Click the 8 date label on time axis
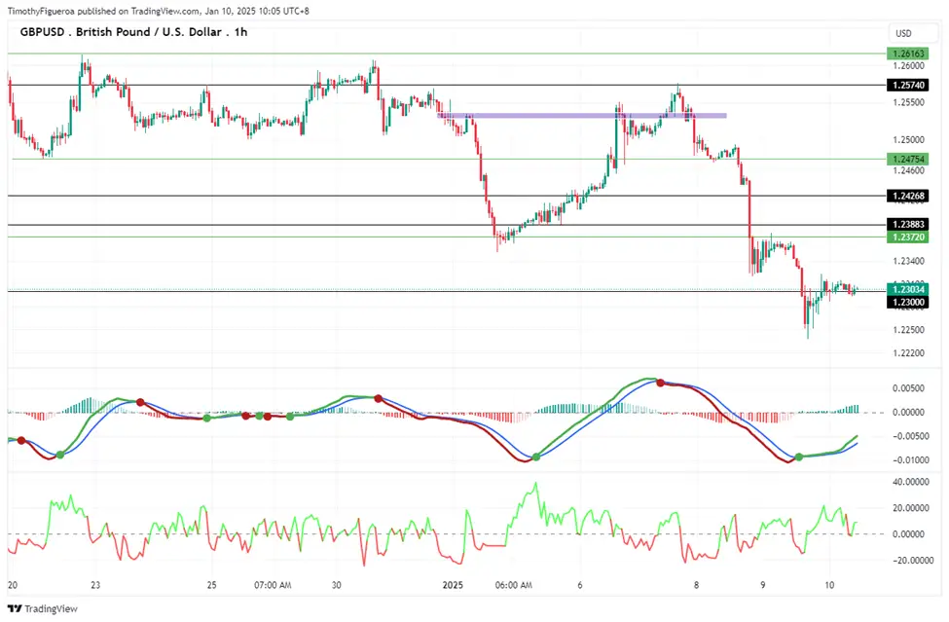This screenshot has height=622, width=949. 696,585
